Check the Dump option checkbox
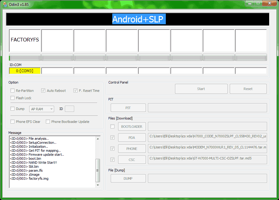This screenshot has width=279, height=200. pyautogui.click(x=12, y=109)
